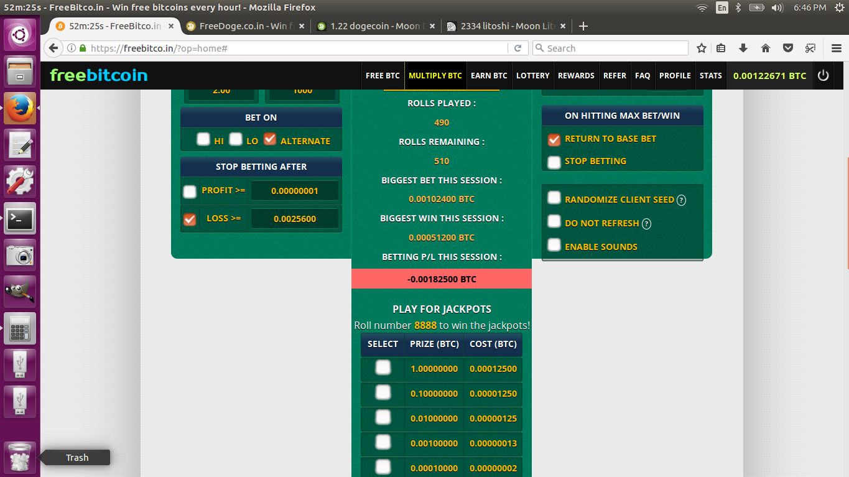This screenshot has width=849, height=477.
Task: Open FREE BTC page
Action: [x=383, y=75]
